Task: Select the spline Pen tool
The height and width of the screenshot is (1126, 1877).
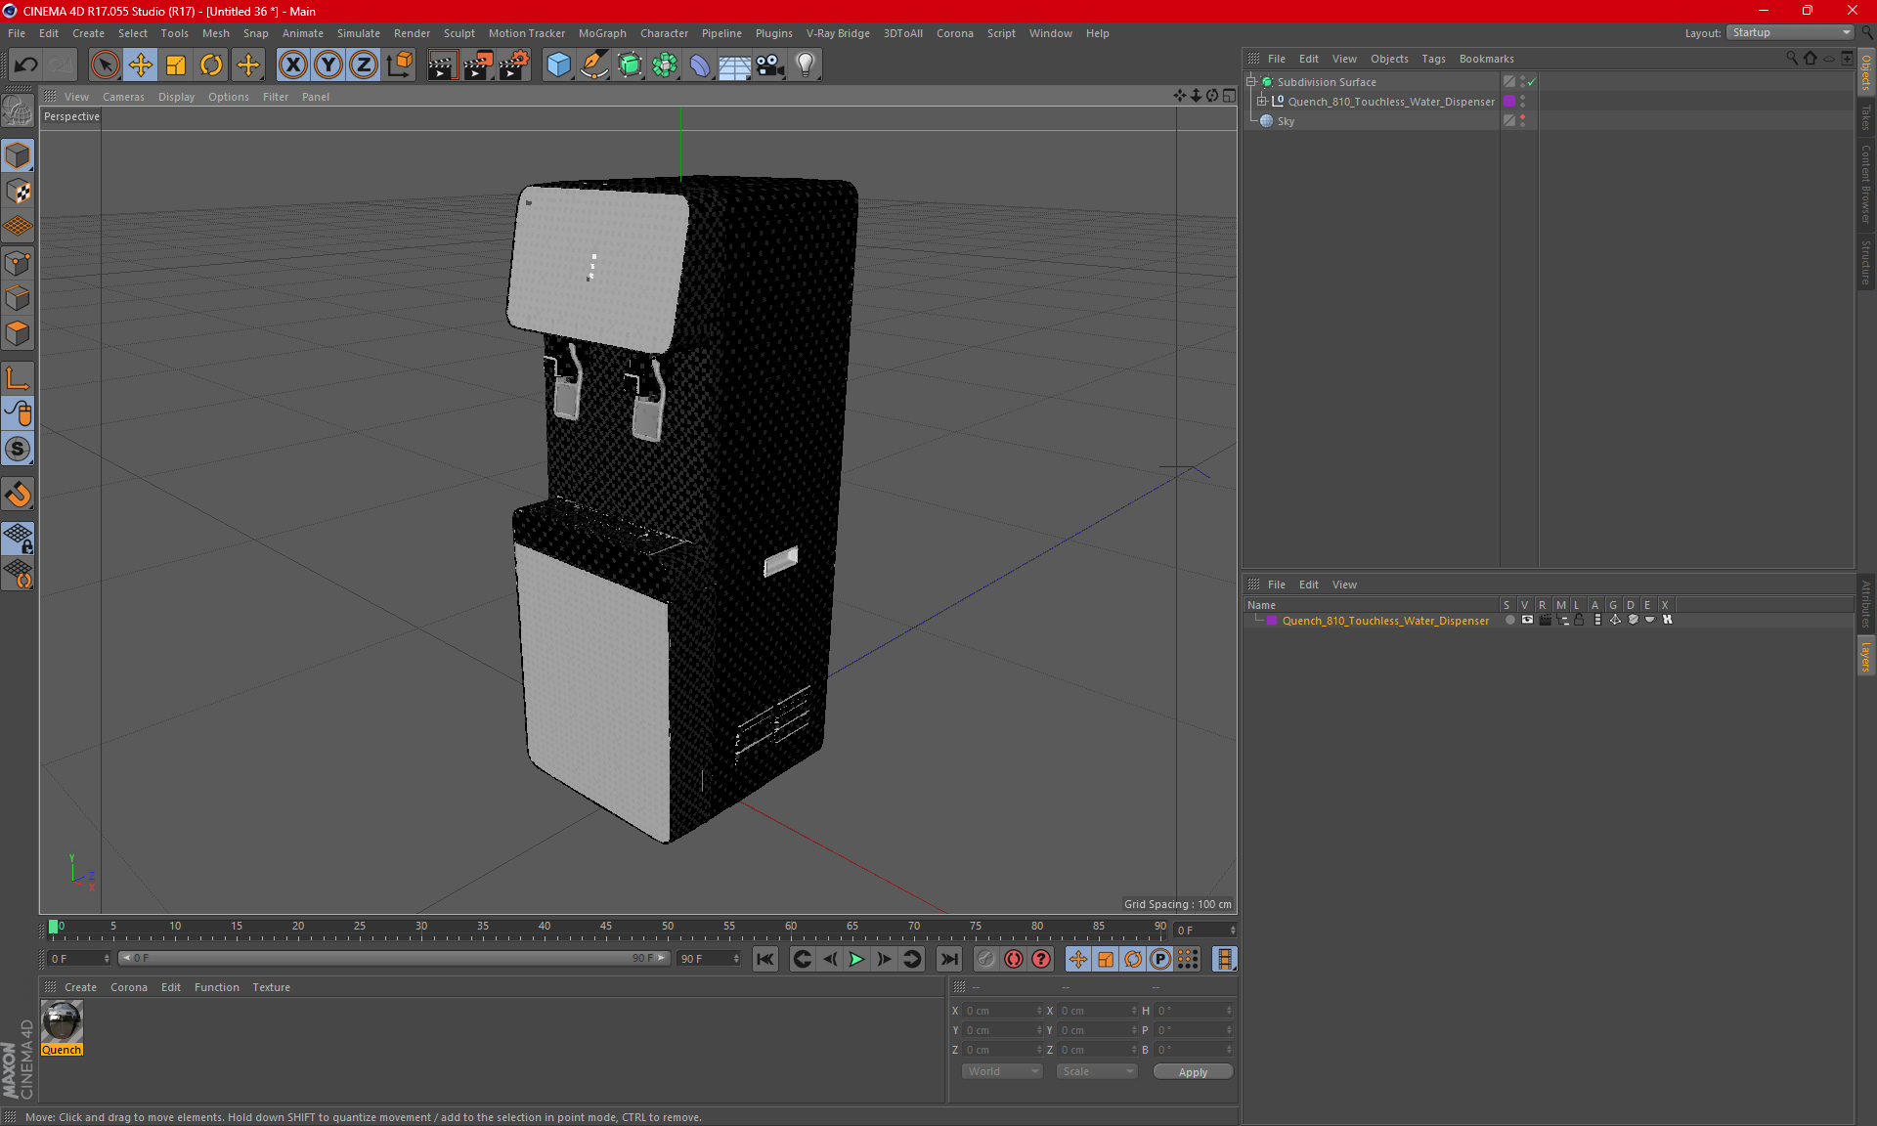Action: coord(594,65)
